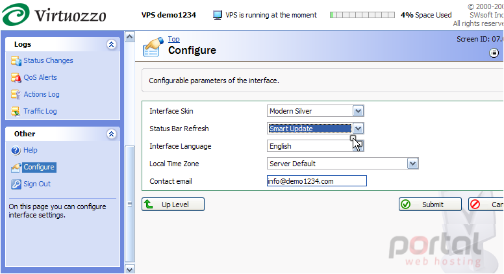Open QoS Alerts log

40,77
